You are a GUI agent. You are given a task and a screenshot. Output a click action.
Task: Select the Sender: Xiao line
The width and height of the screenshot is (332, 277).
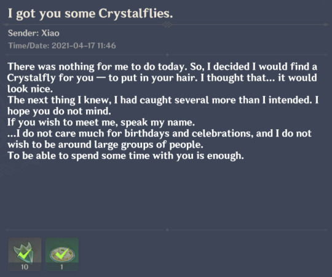tap(34, 33)
